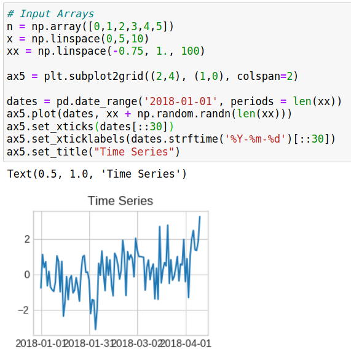Image resolution: width=351 pixels, height=354 pixels.
Task: Click the 2018-01-01 x-axis label
Action: pos(41,344)
